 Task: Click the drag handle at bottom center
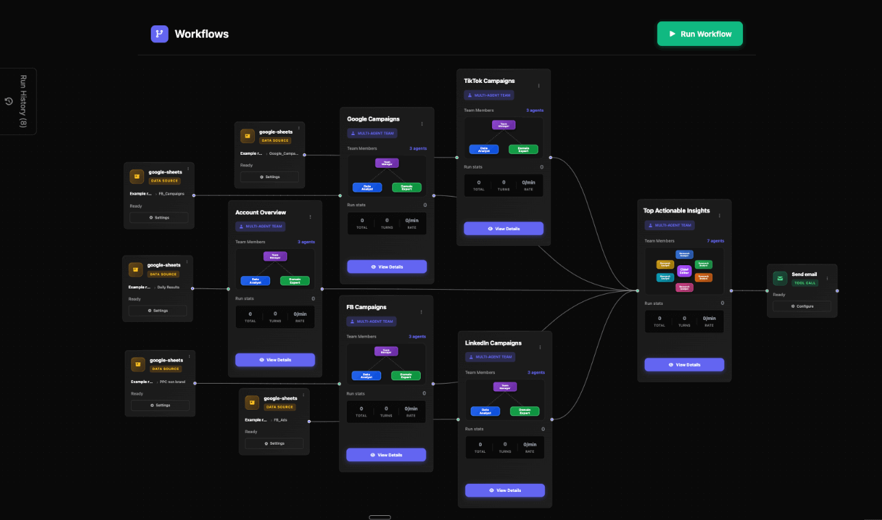pos(380,517)
